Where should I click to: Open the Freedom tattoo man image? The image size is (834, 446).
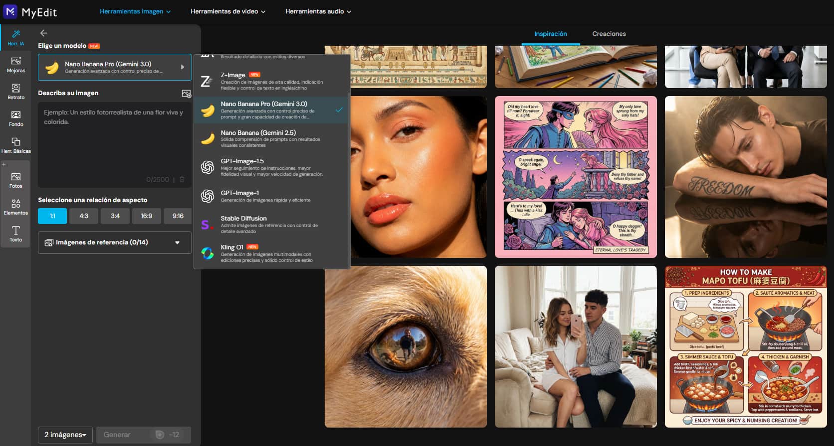[x=746, y=177]
